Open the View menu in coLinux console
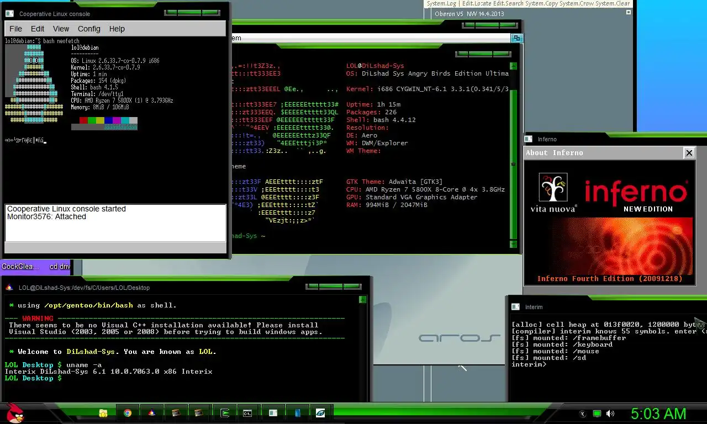Viewport: 707px width, 424px height. (x=61, y=29)
